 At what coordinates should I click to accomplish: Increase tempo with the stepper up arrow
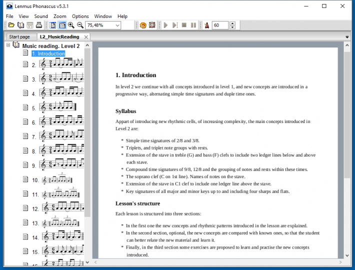(232, 23)
